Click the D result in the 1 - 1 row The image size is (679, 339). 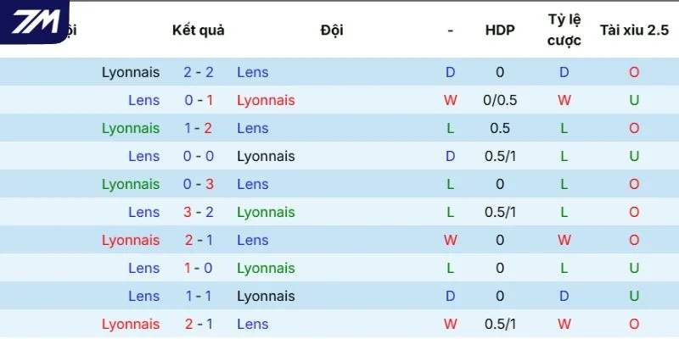(x=451, y=296)
